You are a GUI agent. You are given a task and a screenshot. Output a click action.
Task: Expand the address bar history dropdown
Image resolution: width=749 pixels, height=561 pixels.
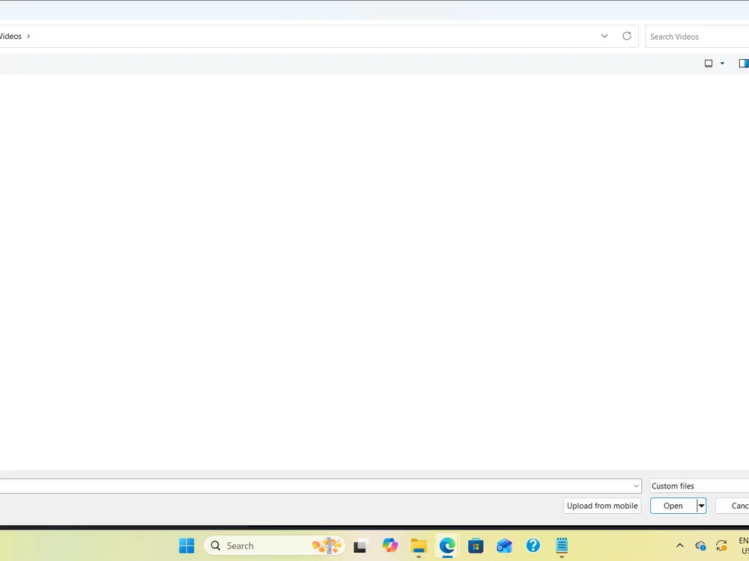click(x=604, y=36)
